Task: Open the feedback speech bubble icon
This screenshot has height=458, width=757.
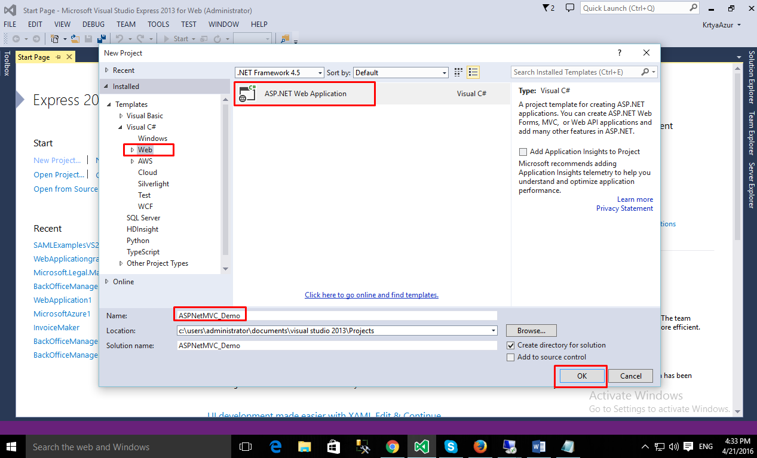Action: coord(570,8)
